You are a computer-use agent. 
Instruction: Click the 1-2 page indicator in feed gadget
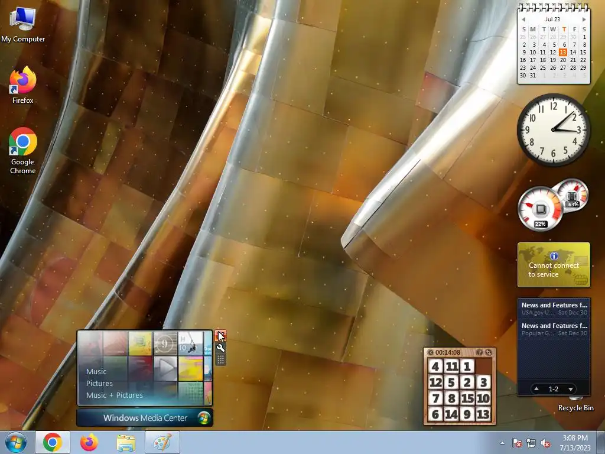[553, 389]
